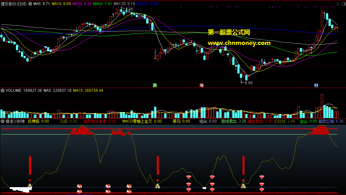
Task: Click the tallest red volume bar
Action: tap(322, 106)
